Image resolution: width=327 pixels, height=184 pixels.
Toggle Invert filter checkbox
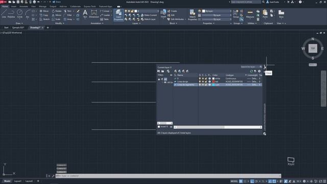(159, 127)
